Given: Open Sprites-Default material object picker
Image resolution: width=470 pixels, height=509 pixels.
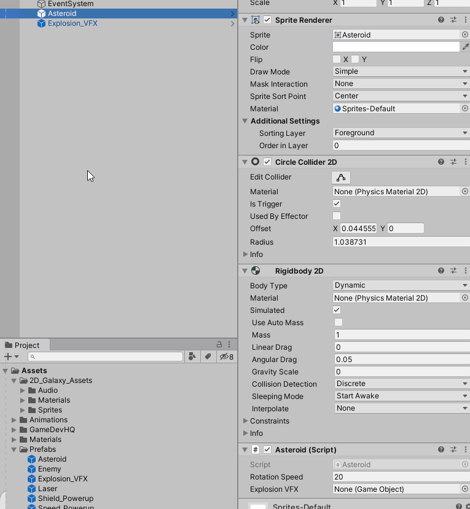Looking at the screenshot, I should [x=465, y=108].
